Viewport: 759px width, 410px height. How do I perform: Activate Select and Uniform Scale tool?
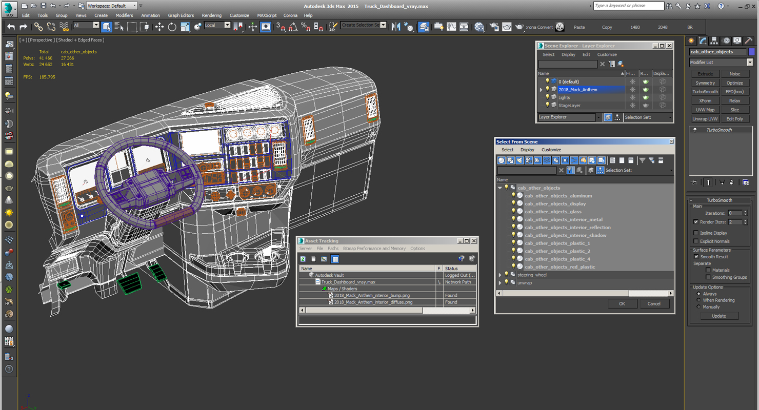pos(185,27)
